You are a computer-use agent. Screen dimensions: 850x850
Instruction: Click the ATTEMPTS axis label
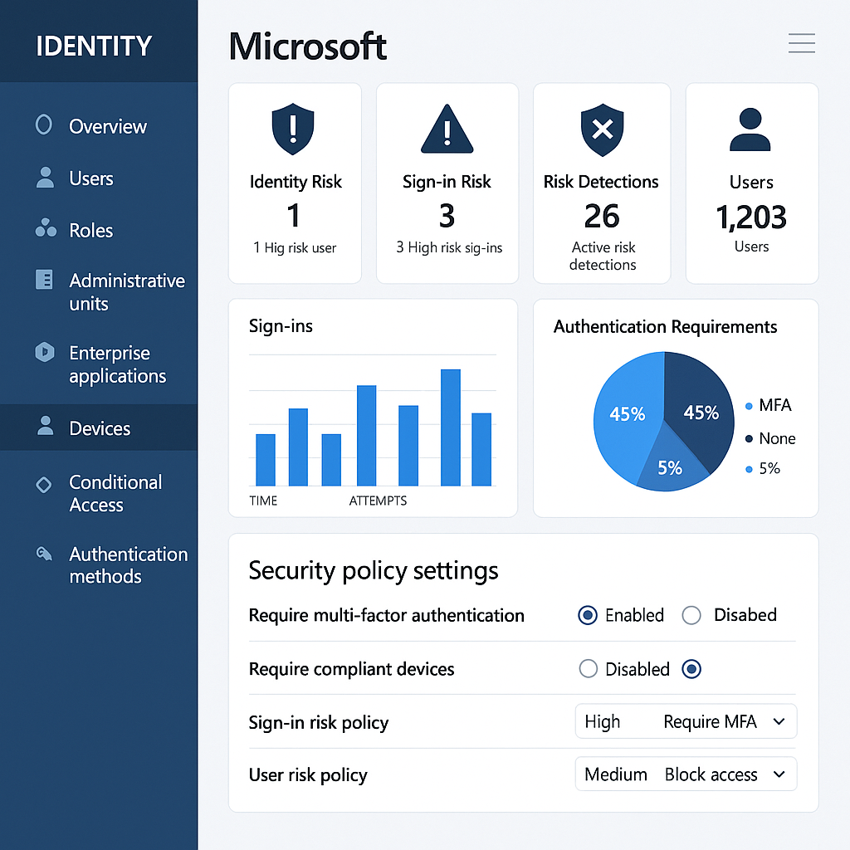click(378, 501)
